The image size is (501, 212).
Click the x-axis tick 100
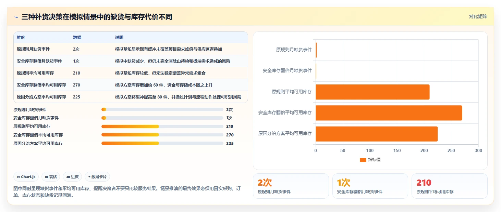click(x=370, y=151)
